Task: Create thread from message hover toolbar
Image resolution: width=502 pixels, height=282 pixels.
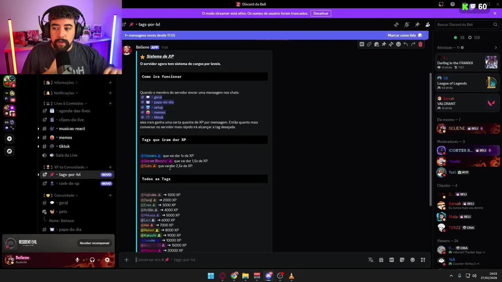Action: coord(391,44)
